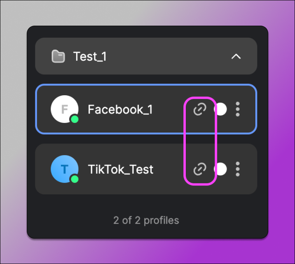This screenshot has width=295, height=264.
Task: Click the Test_1 folder icon
Action: 58,56
